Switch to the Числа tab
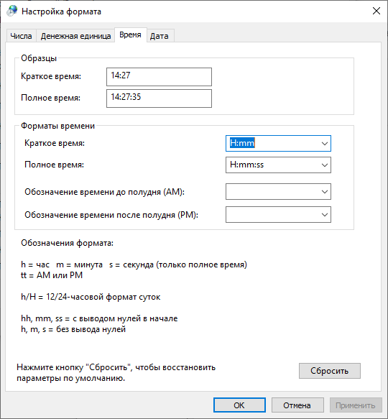 point(21,36)
